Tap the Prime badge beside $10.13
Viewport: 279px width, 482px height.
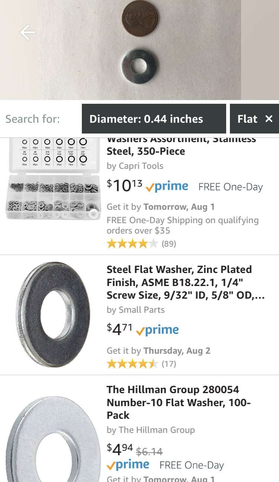[x=167, y=186]
